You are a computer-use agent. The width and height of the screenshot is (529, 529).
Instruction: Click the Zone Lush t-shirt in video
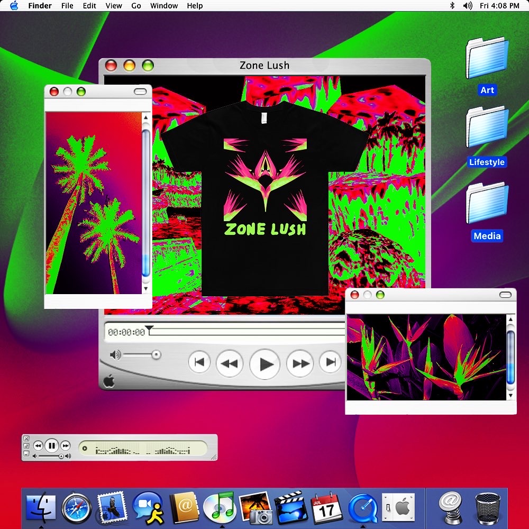coord(265,198)
